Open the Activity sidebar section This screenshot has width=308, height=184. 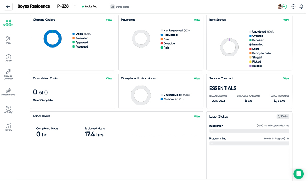pos(8,110)
